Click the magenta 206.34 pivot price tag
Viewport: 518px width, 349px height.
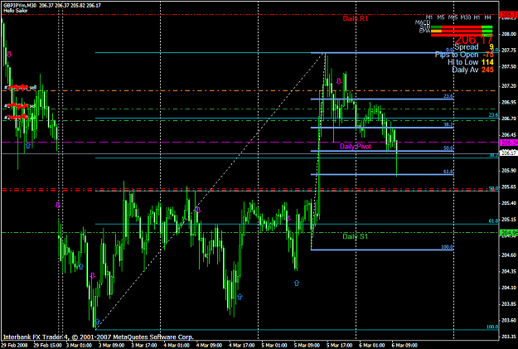coord(509,143)
